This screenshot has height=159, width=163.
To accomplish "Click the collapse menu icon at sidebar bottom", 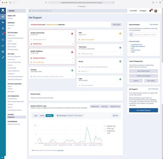I will 2,157.
